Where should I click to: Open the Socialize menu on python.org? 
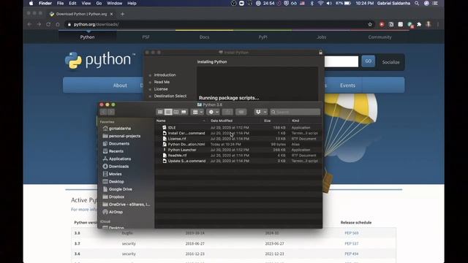coord(390,62)
